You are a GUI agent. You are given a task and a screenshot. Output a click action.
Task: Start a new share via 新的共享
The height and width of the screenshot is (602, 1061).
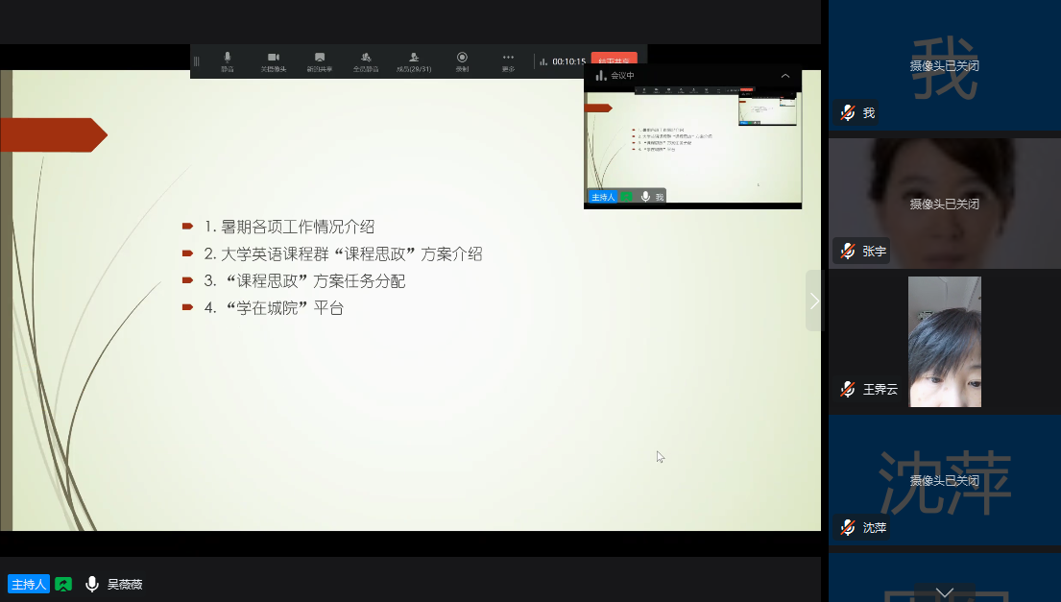click(x=320, y=61)
